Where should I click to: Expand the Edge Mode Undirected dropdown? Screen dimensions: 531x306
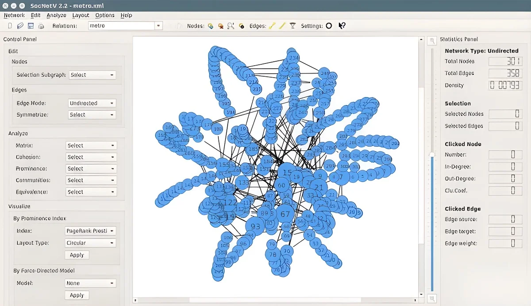coord(92,103)
